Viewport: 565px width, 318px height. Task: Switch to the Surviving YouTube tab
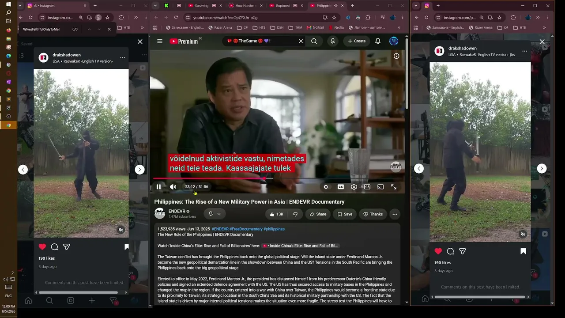pos(202,6)
